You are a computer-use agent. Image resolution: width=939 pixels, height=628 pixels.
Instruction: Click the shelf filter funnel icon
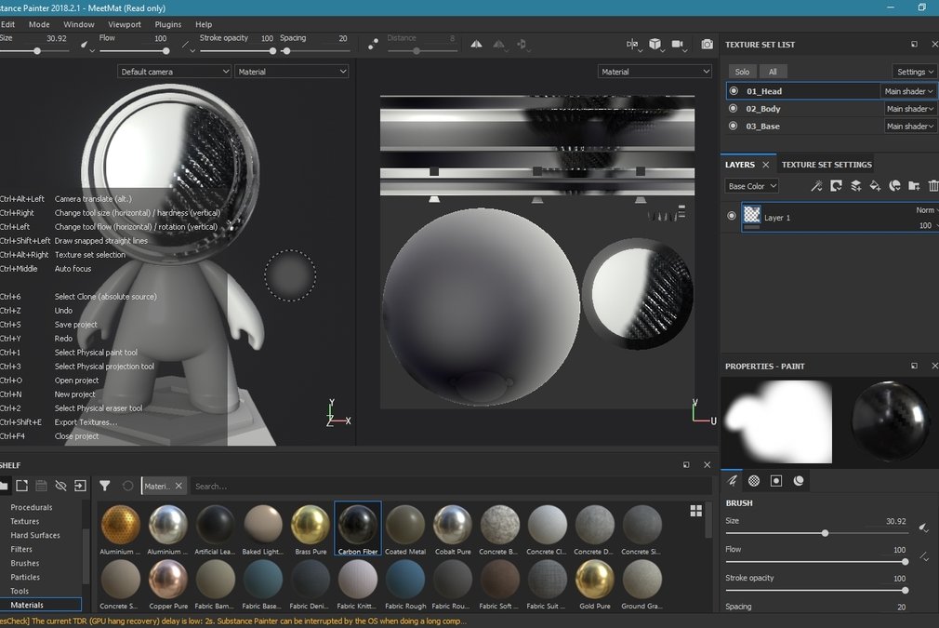click(x=105, y=486)
